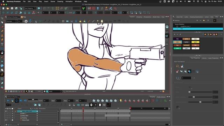Click the highlighted paint mode icon in Tool Properties
The height and width of the screenshot is (126, 224).
tap(189, 71)
